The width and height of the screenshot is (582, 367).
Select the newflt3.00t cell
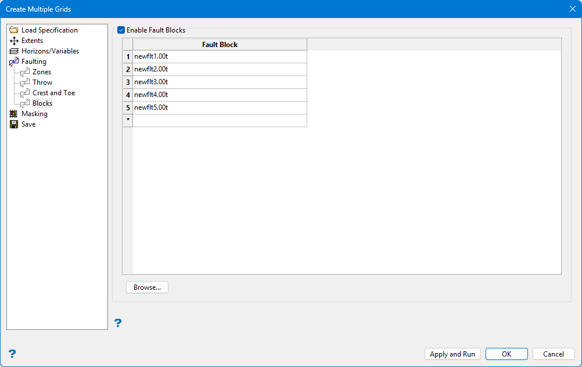tap(220, 82)
